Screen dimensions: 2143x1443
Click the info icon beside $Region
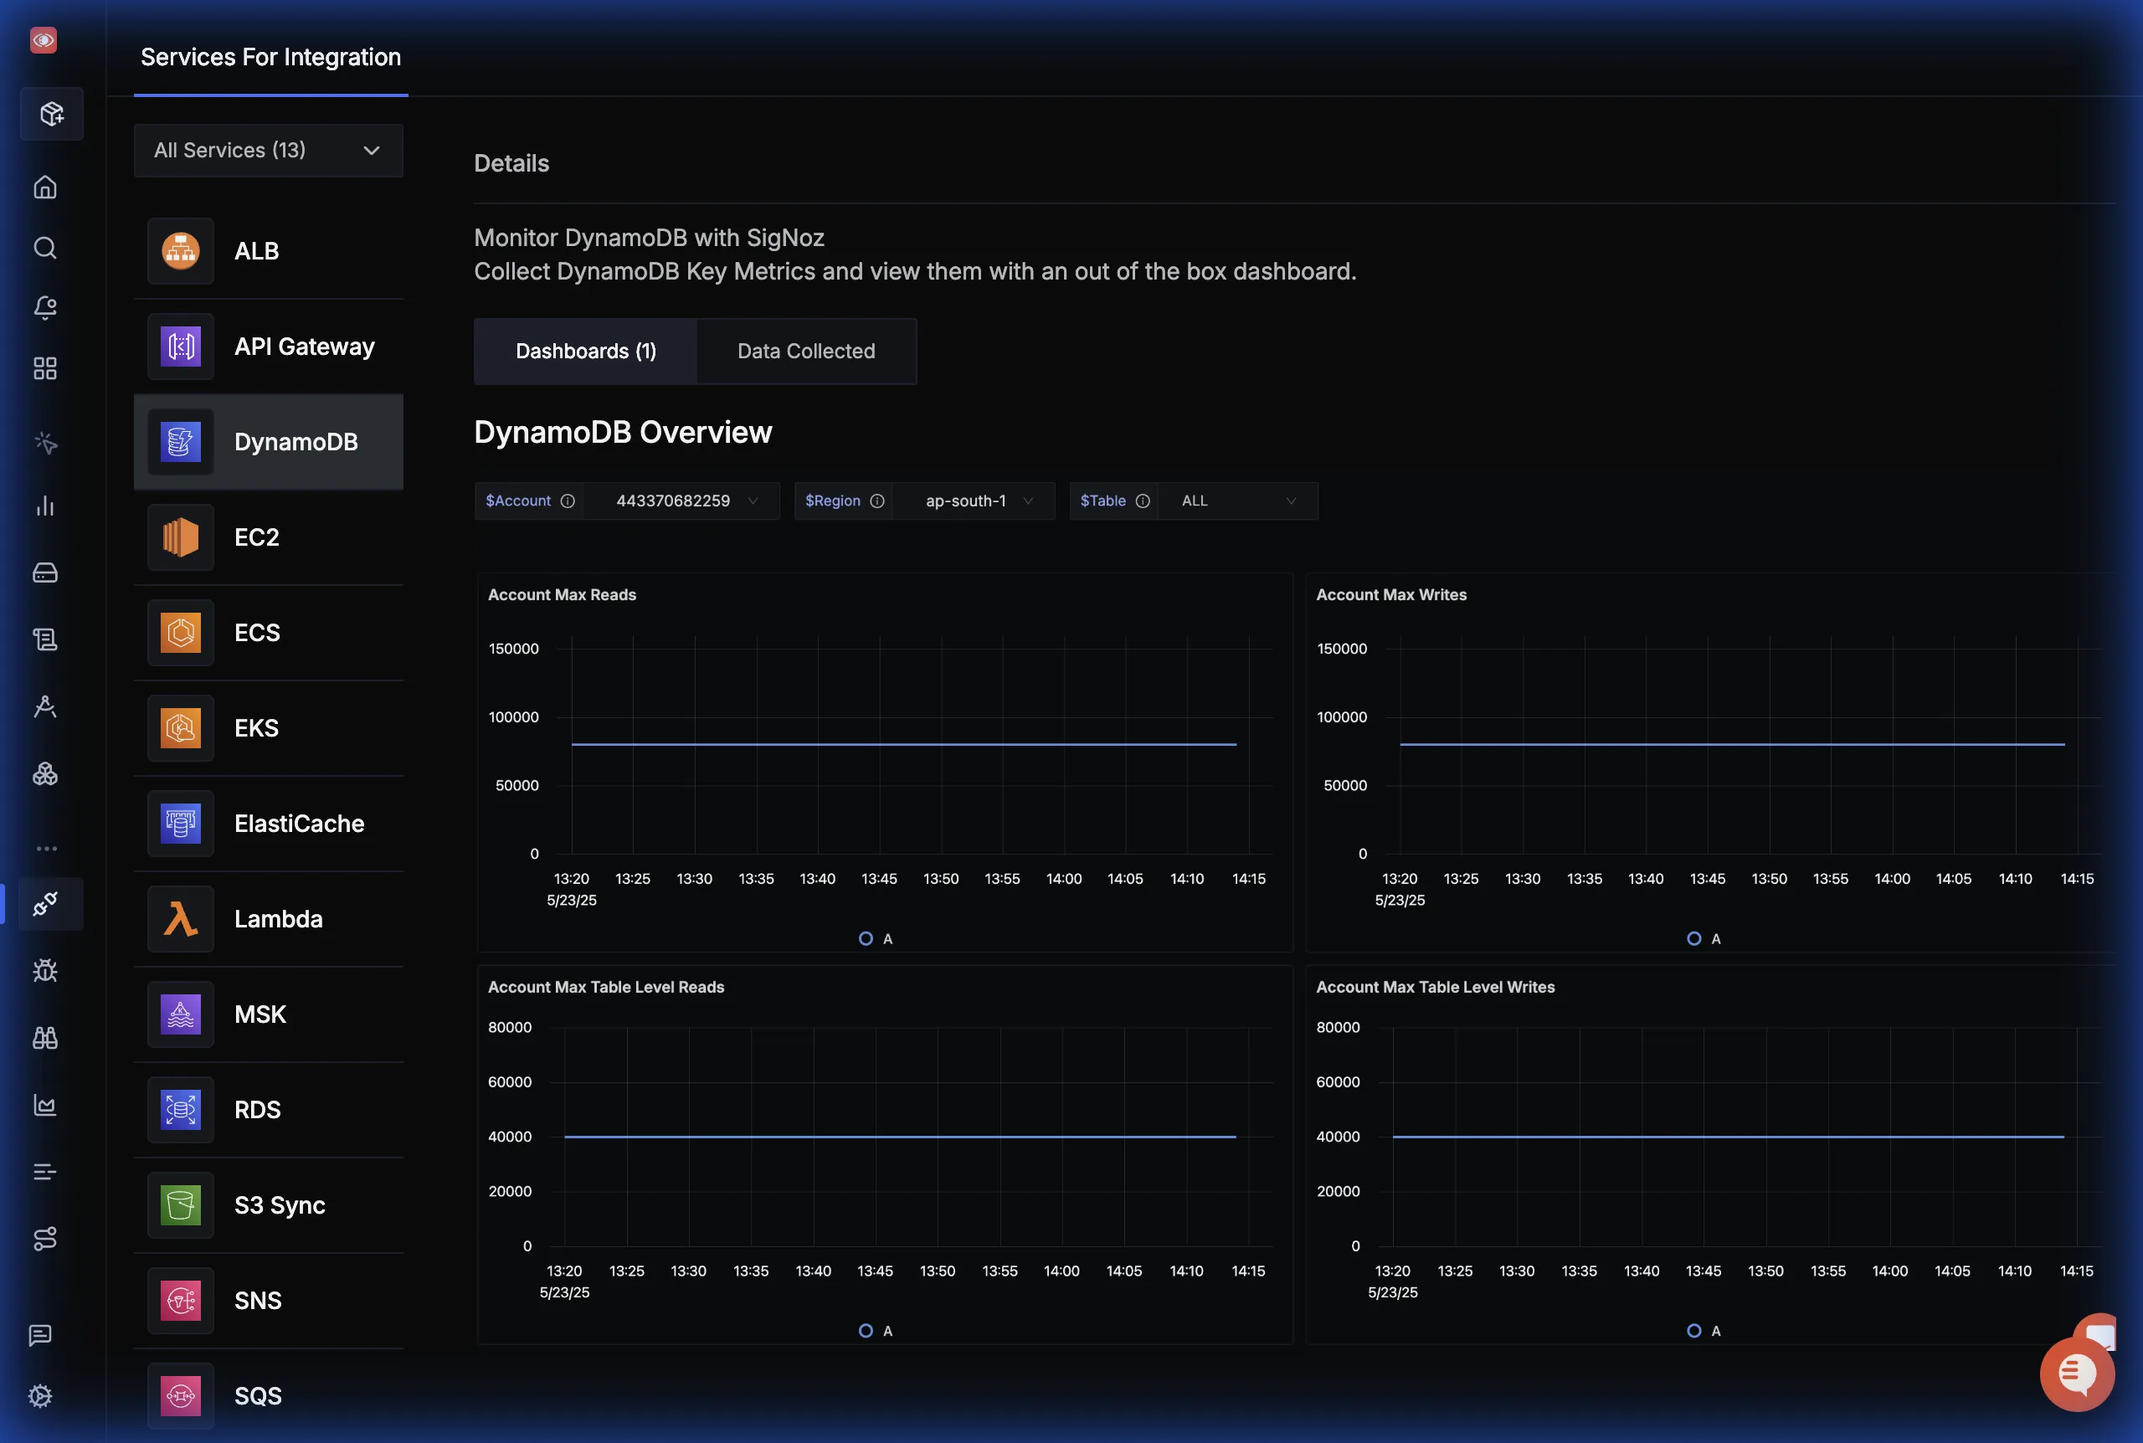pos(877,501)
